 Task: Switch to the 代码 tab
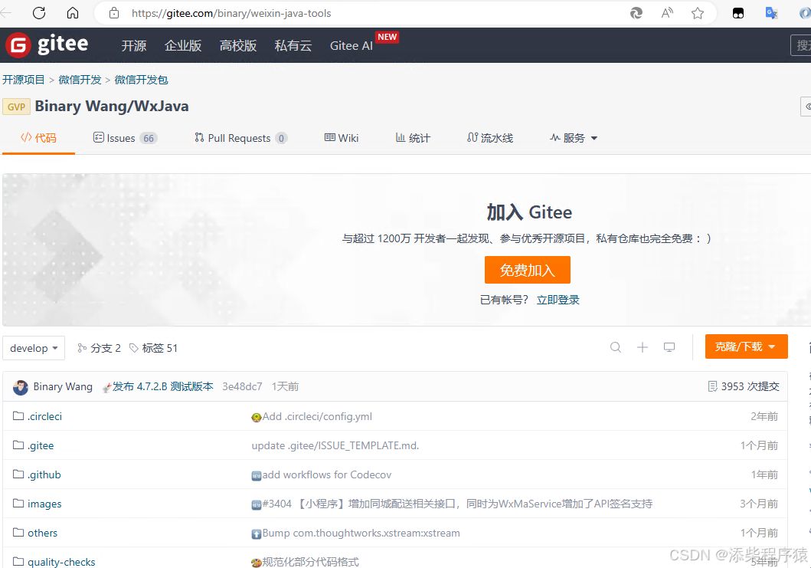(38, 138)
